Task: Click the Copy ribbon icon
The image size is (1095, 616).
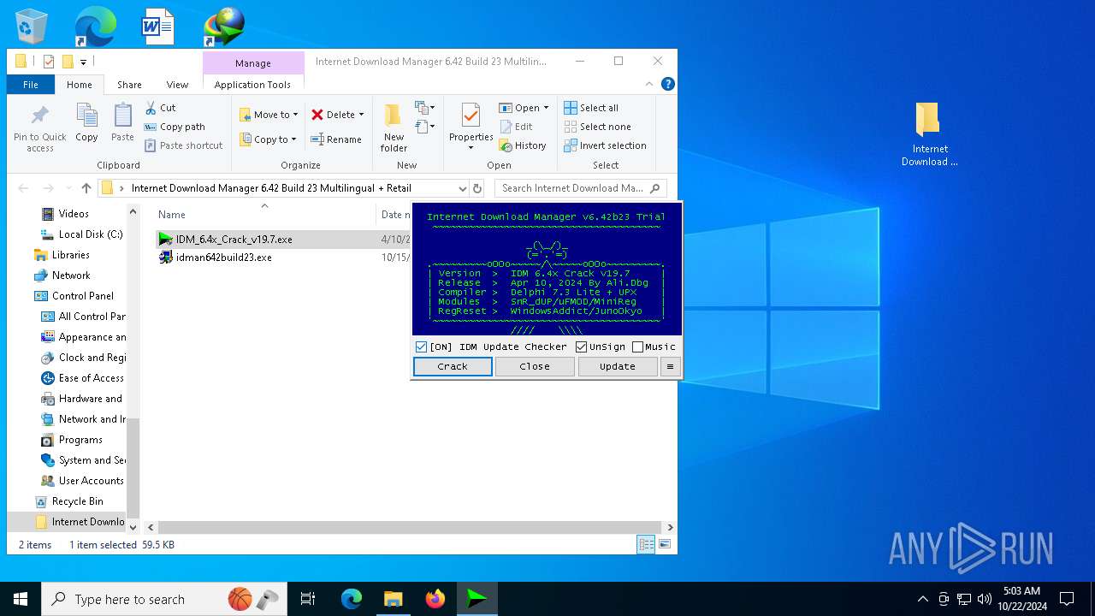Action: 86,115
